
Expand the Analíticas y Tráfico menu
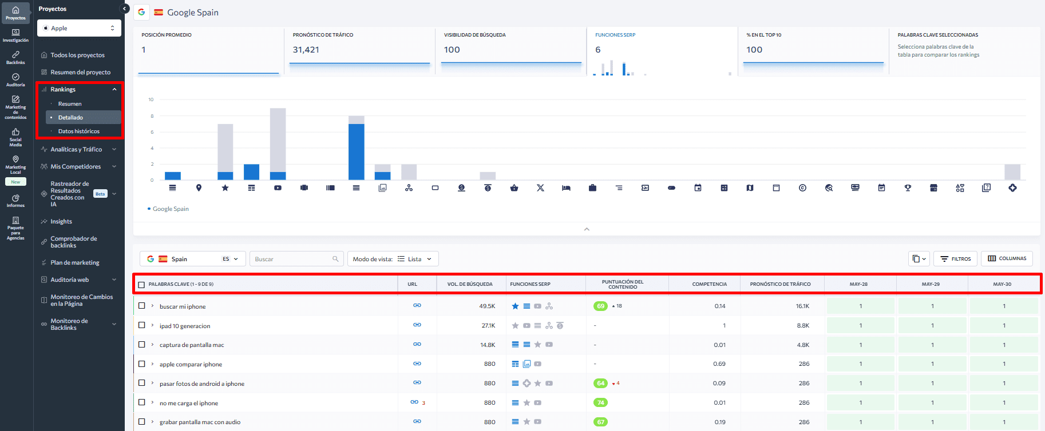79,149
